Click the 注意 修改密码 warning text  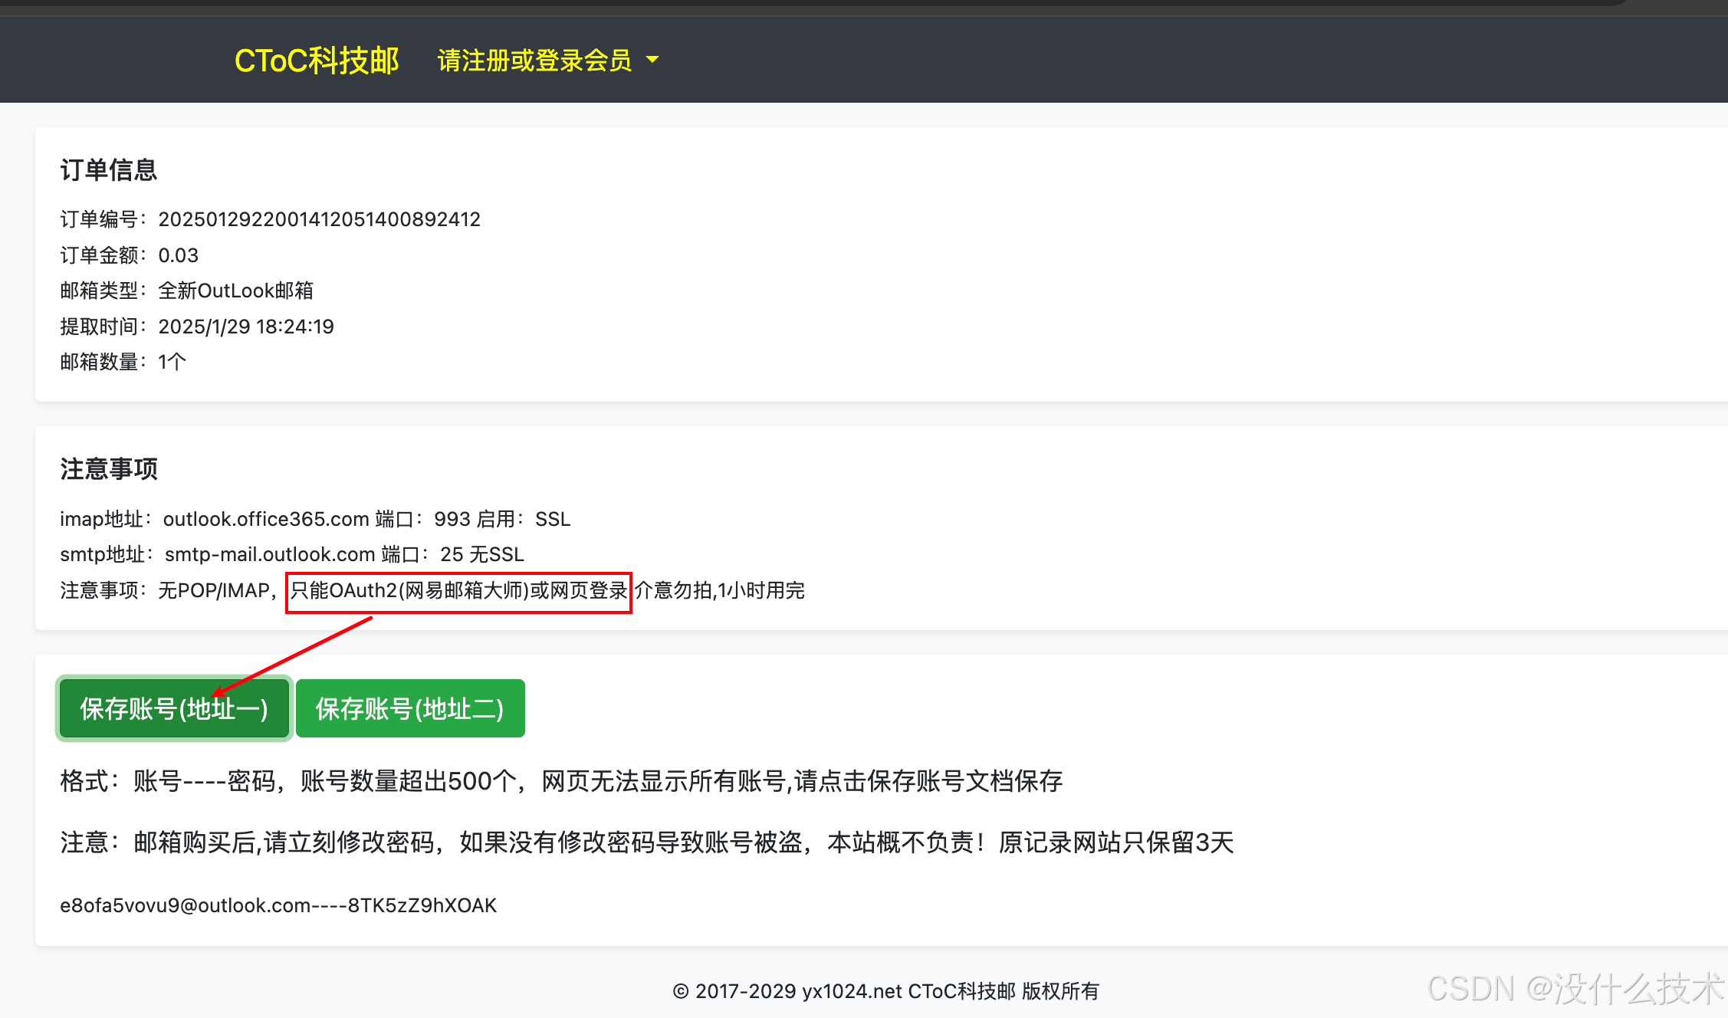coord(646,842)
